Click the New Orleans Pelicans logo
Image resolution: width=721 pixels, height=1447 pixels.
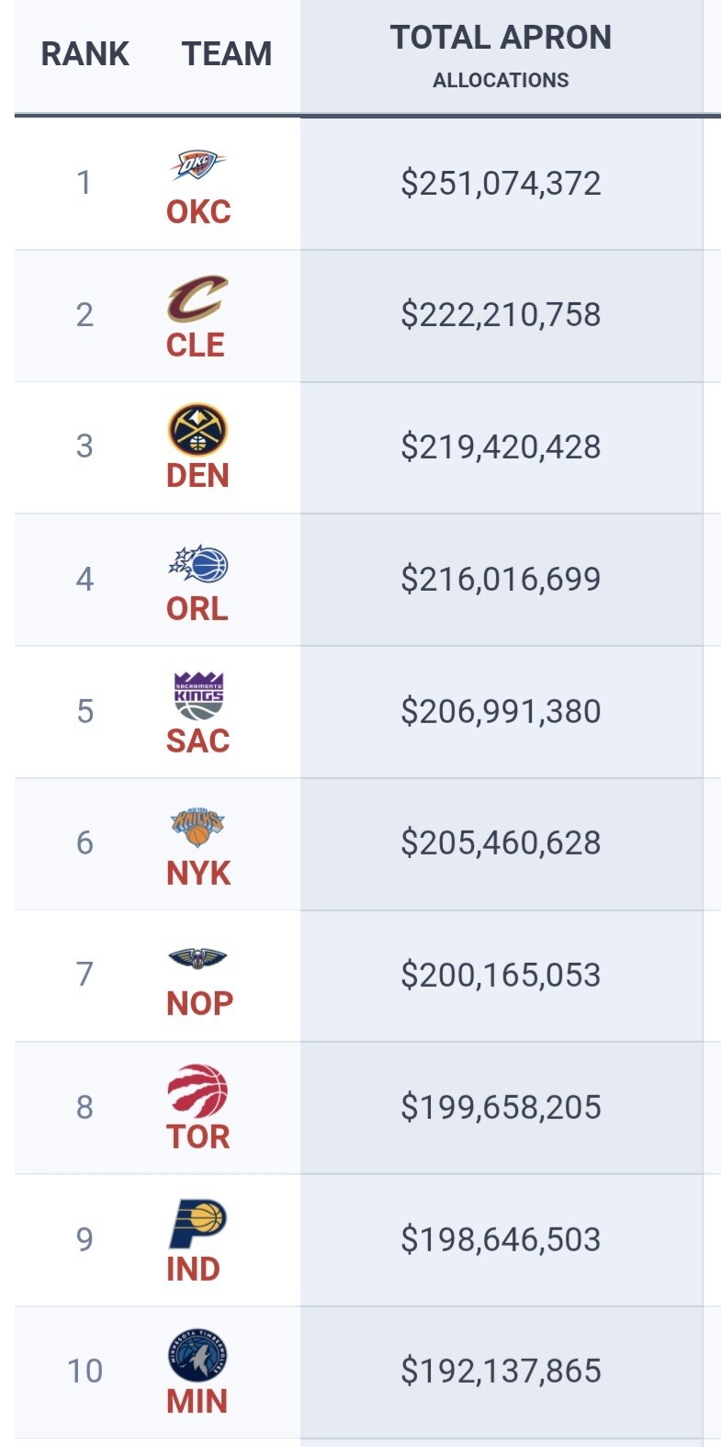pyautogui.click(x=197, y=959)
